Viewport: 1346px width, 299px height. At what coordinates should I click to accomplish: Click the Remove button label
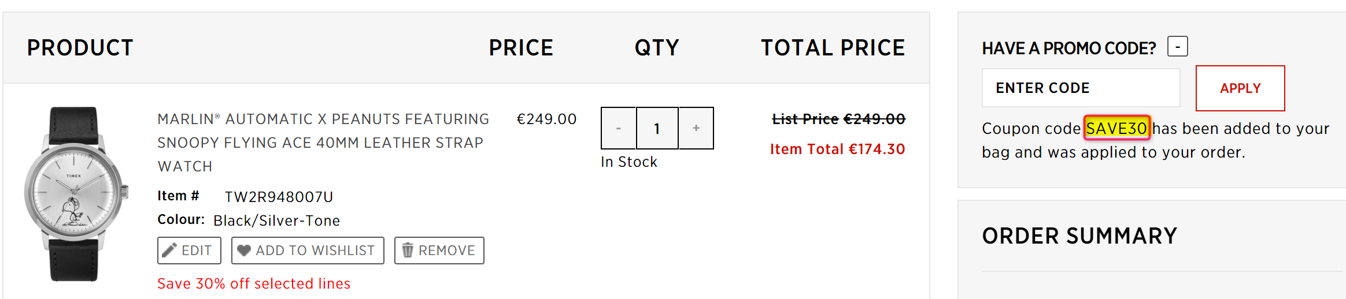pyautogui.click(x=447, y=251)
